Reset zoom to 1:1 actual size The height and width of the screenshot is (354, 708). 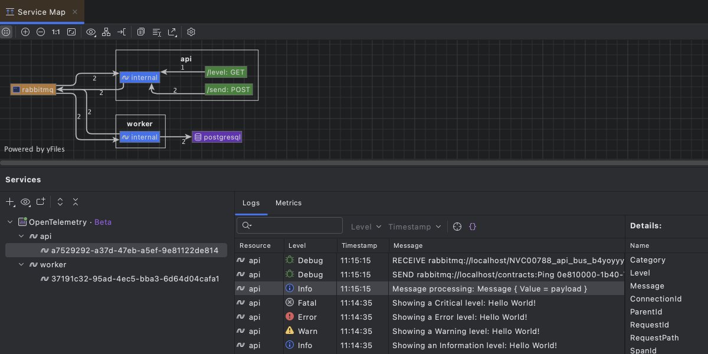56,32
